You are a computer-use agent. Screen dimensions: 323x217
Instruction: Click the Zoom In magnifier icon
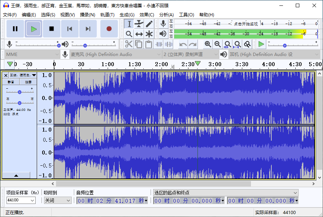click(x=208, y=44)
